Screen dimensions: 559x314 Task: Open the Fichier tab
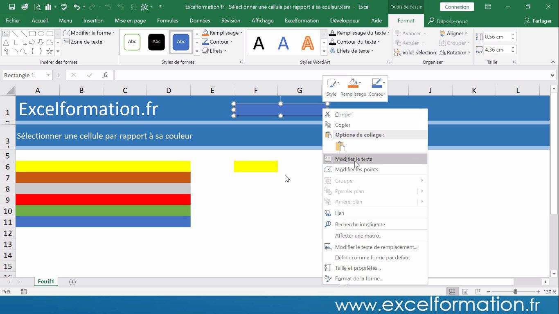pos(13,20)
